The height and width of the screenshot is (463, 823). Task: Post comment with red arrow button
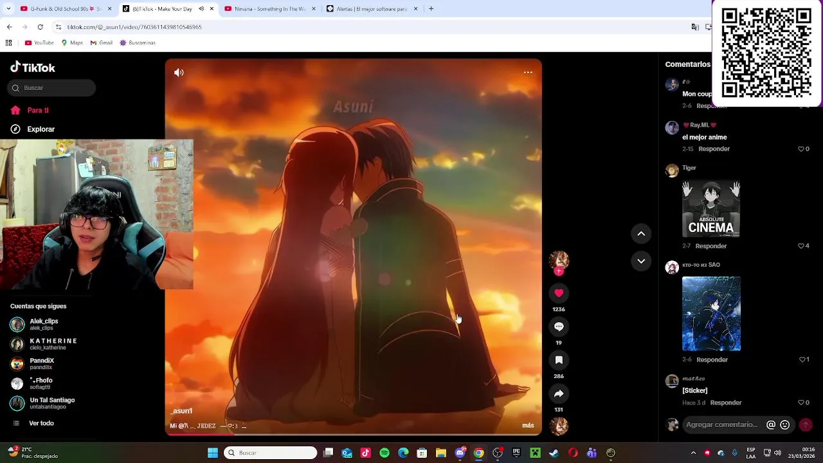click(x=806, y=425)
